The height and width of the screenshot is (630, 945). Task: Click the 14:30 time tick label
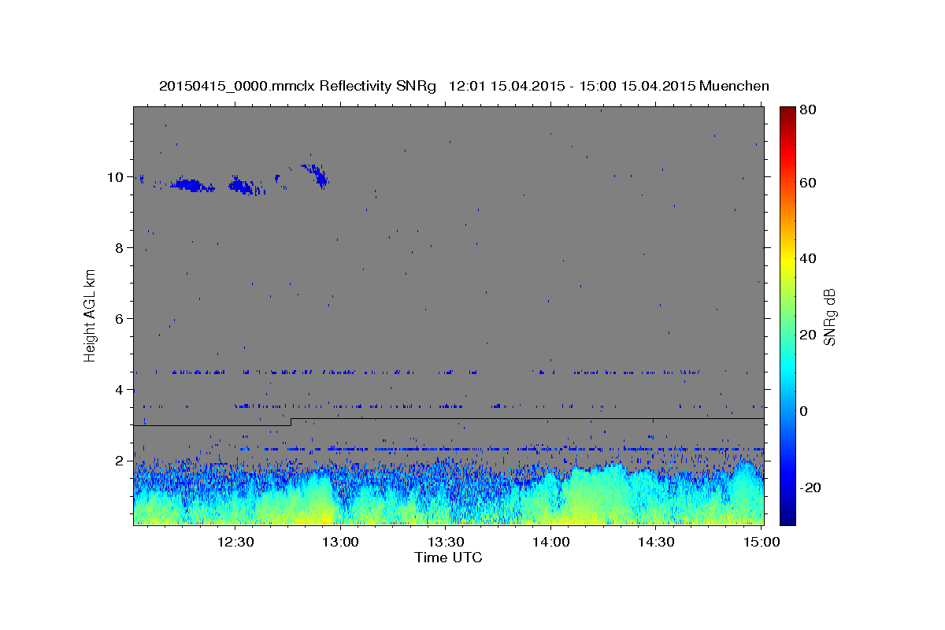click(657, 542)
